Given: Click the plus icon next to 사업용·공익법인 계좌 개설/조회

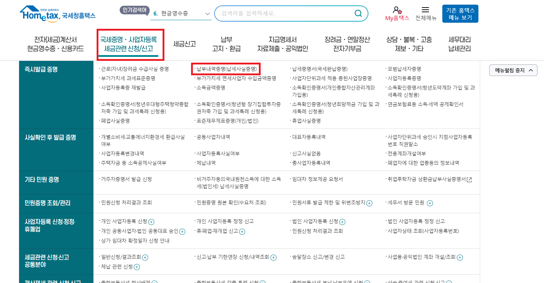Looking at the screenshot, I should [460, 257].
